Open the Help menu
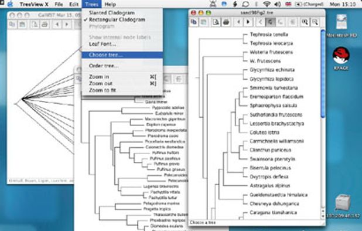The height and width of the screenshot is (231, 362). click(x=110, y=4)
